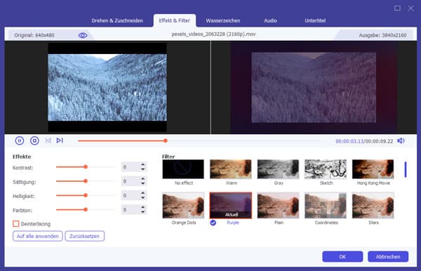Image resolution: width=421 pixels, height=271 pixels.
Task: Click the Auf alle anwenden button
Action: (38, 236)
